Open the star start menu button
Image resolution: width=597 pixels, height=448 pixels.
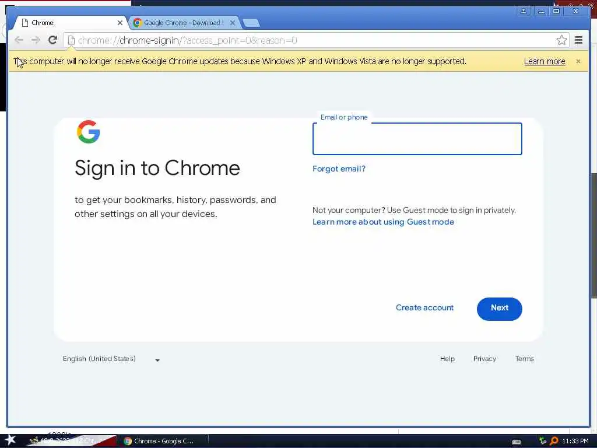(x=10, y=440)
